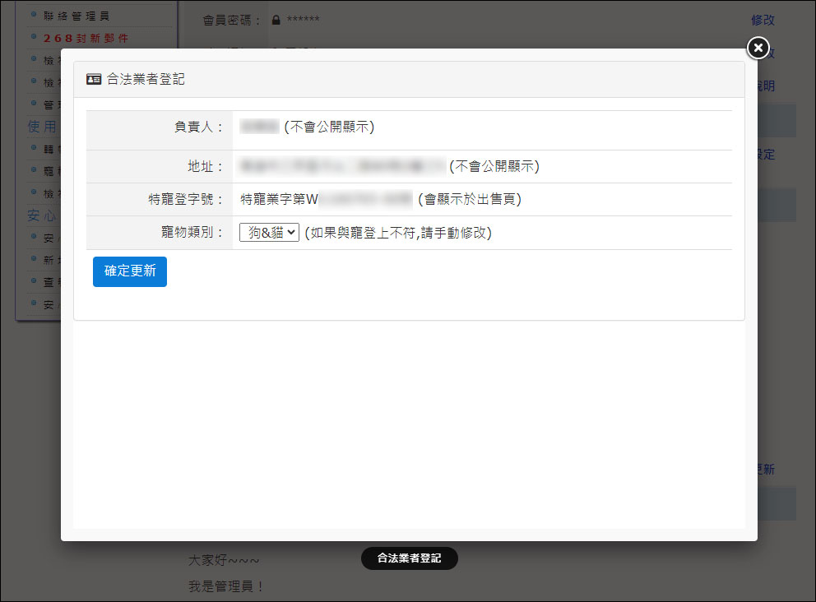Select the sidebar item starting with 寵

(x=49, y=171)
